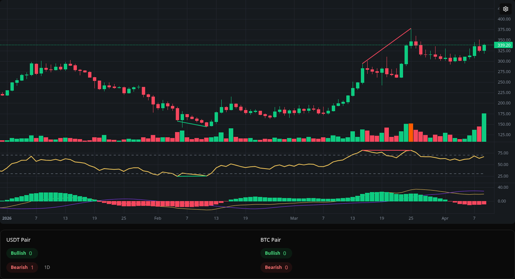This screenshot has height=279, width=515.
Task: Click the orange volume bar
Action: pyautogui.click(x=411, y=133)
